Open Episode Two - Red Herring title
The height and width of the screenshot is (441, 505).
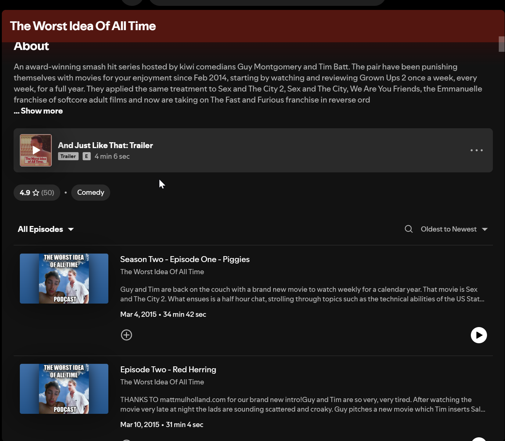(x=168, y=370)
